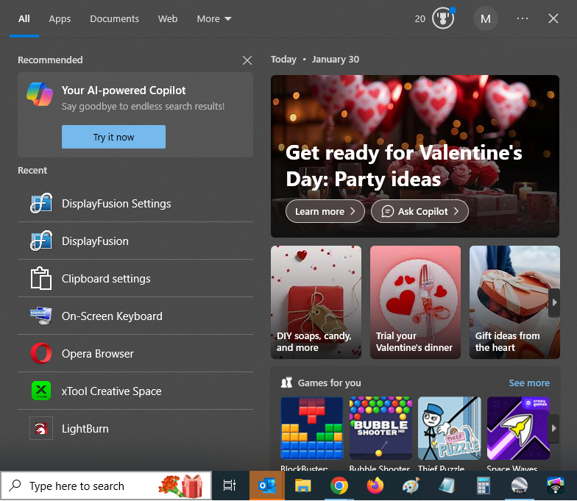The height and width of the screenshot is (501, 577).
Task: Show next Valentine's cards with right arrow
Action: pos(553,302)
